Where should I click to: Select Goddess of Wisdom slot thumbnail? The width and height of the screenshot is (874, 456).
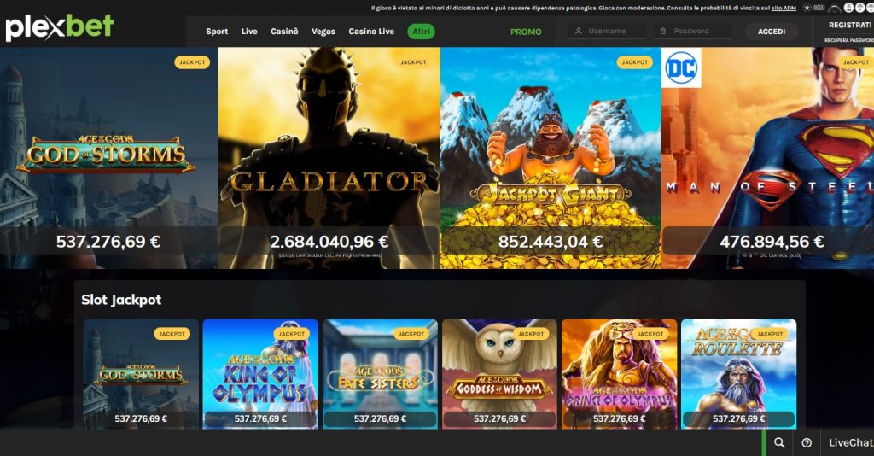click(499, 373)
